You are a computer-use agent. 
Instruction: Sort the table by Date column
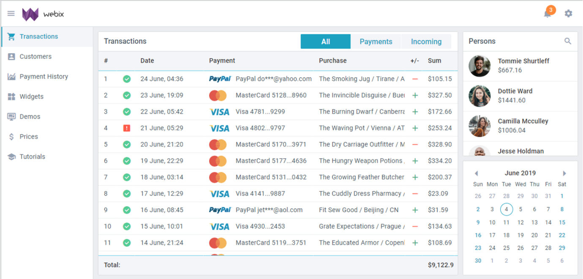coord(147,61)
